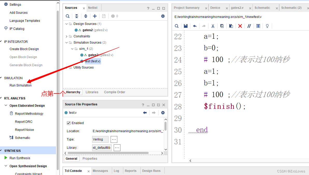Viewport: 309px width, 175px height.
Task: Expand all sources icon
Action: coord(86,16)
